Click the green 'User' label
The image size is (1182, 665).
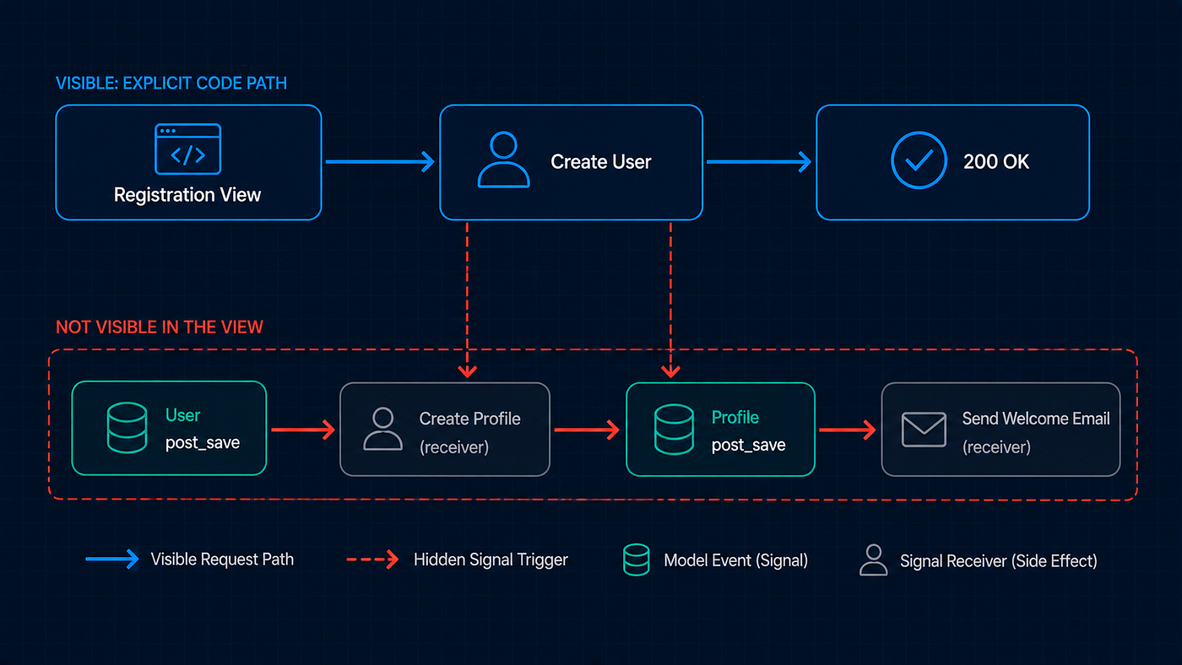[x=183, y=415]
